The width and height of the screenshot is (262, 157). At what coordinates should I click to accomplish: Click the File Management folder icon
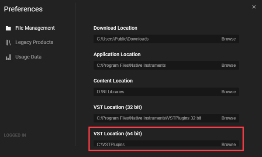(8, 28)
